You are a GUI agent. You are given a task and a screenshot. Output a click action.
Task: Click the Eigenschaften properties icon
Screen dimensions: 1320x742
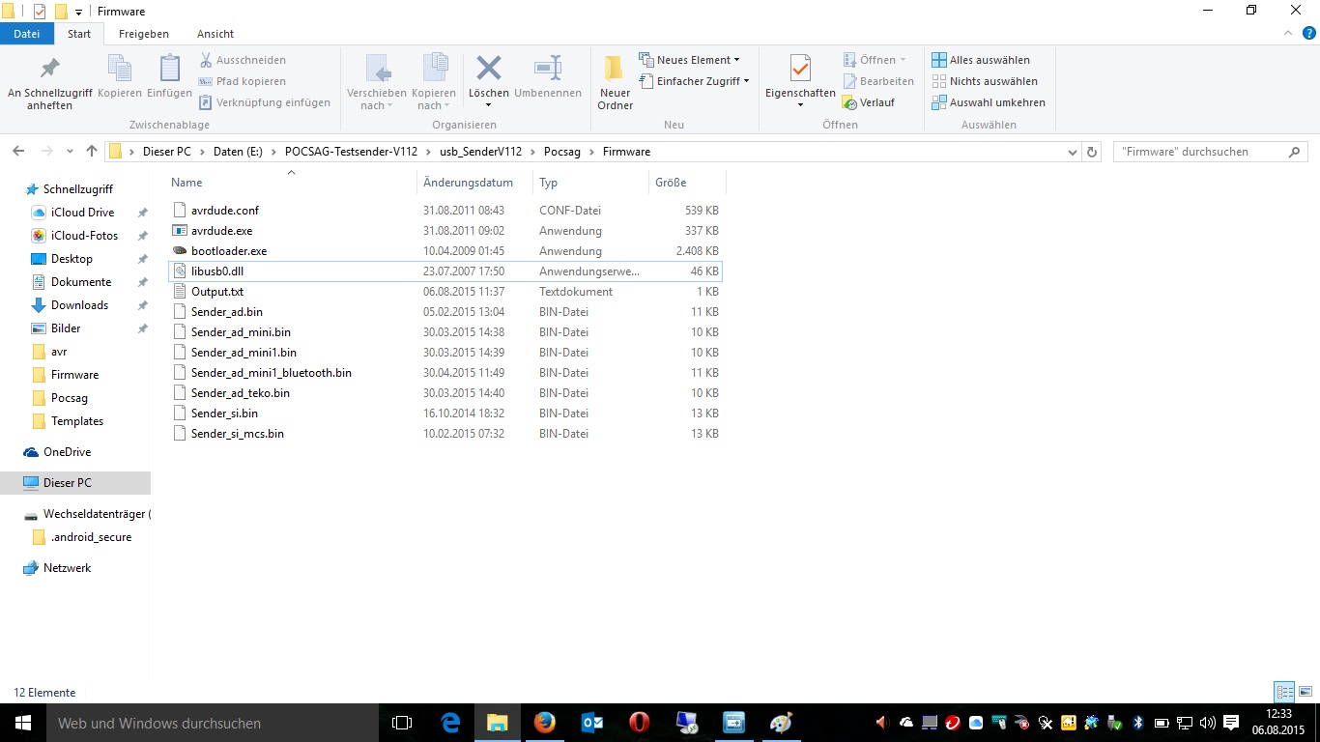click(x=799, y=71)
